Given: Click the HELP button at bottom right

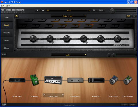Looking at the screenshot, I should coord(124,105).
